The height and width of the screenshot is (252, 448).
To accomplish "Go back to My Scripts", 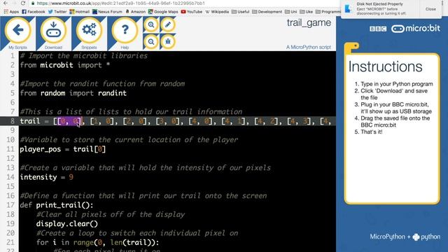I will [x=18, y=30].
